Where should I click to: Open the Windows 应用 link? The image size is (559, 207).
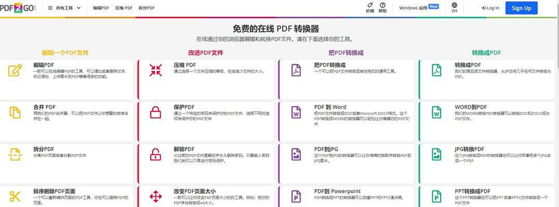(x=413, y=8)
